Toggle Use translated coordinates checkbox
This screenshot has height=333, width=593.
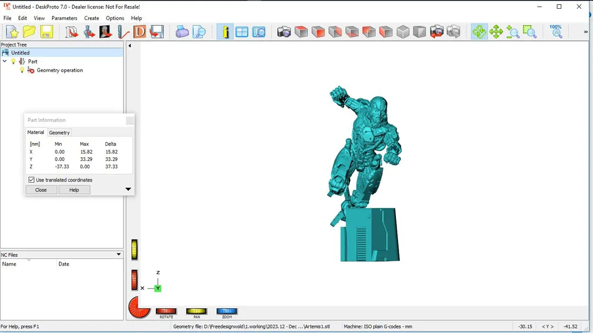31,180
